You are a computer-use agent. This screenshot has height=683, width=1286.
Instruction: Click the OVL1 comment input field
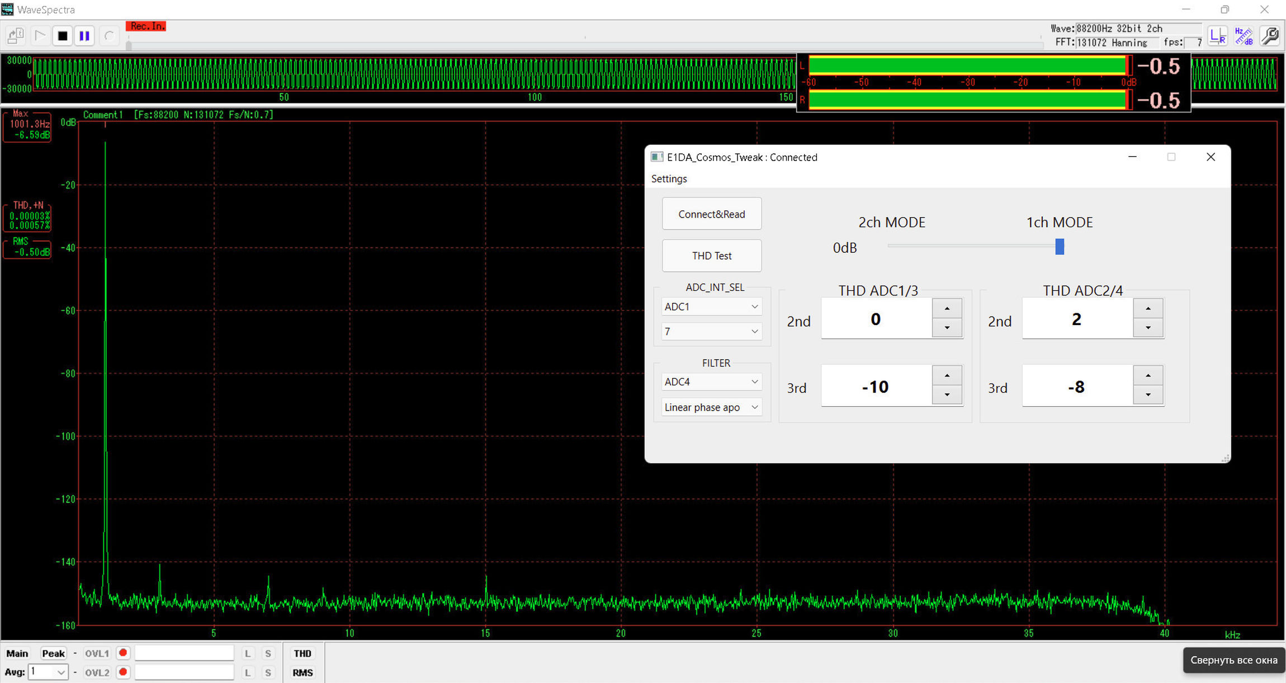pos(184,653)
